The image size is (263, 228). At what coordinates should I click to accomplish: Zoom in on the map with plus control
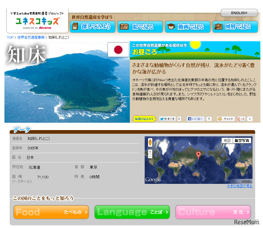[x=150, y=151]
